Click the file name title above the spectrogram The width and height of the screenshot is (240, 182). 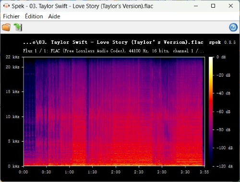click(113, 42)
